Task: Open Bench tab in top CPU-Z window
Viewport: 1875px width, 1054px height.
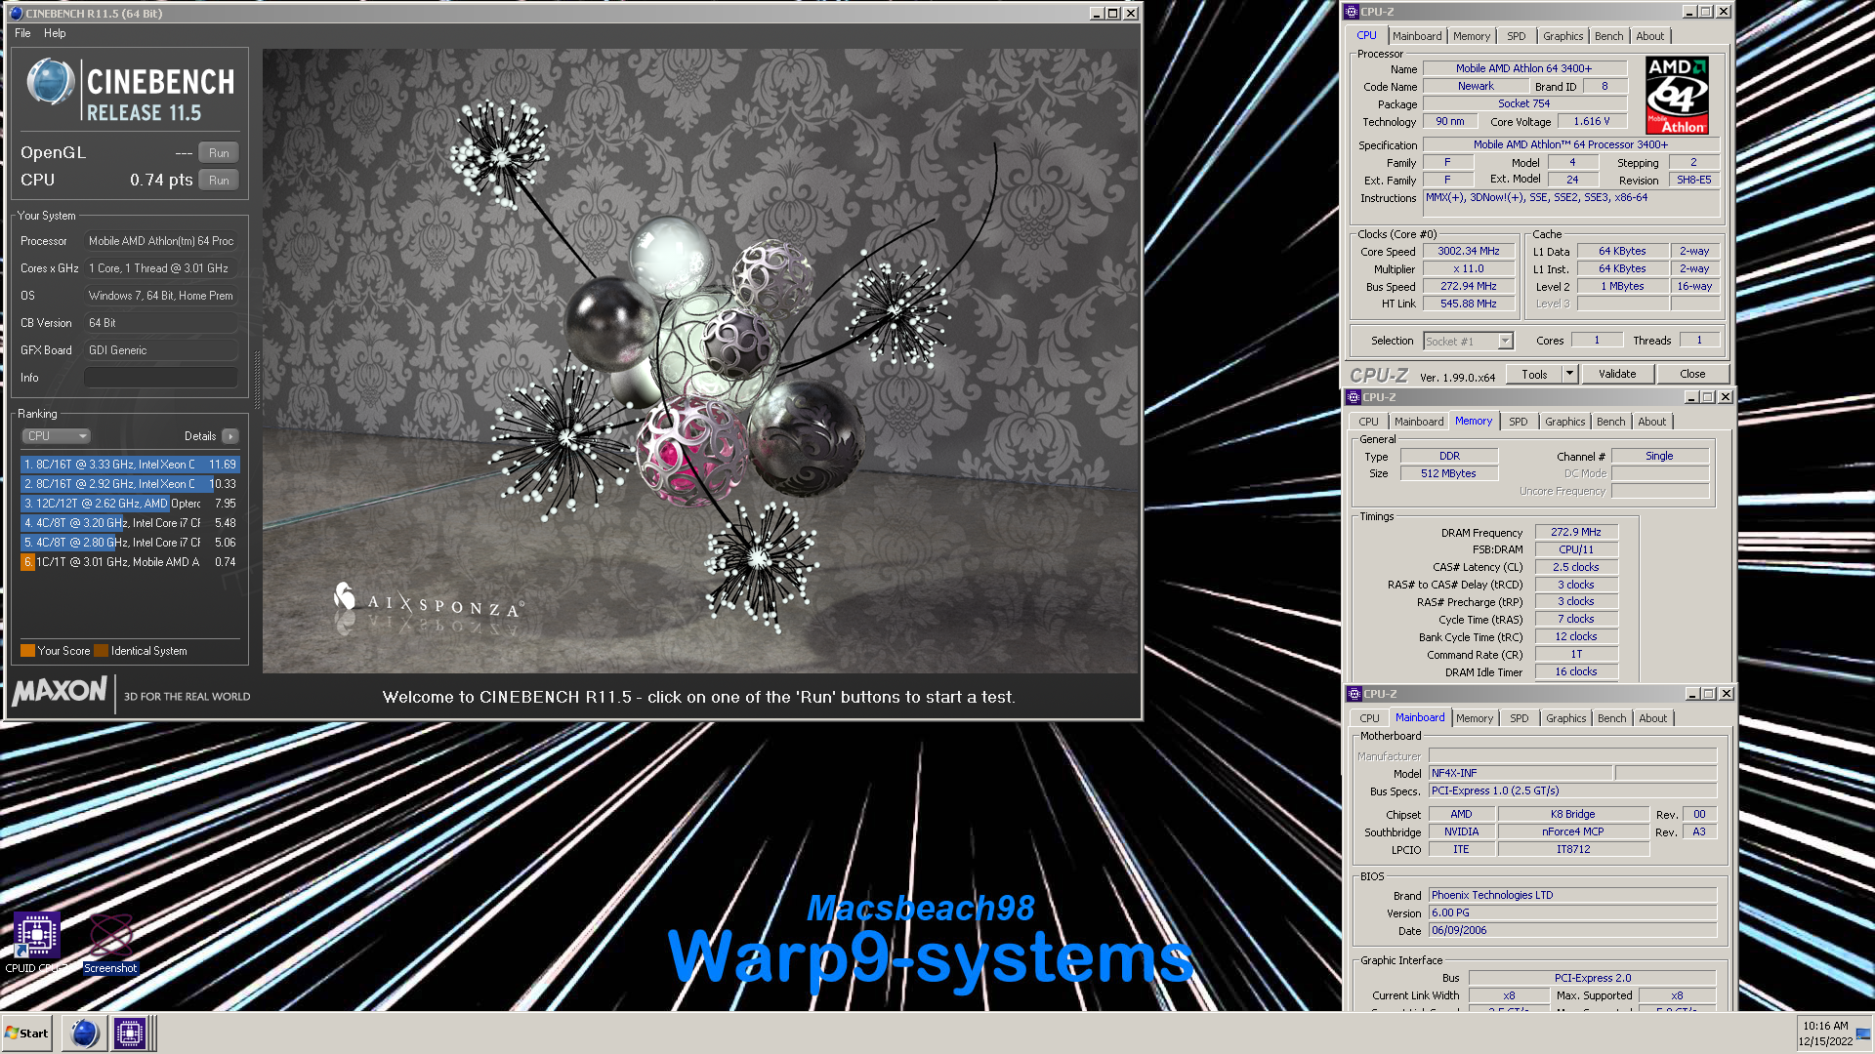Action: (1608, 36)
